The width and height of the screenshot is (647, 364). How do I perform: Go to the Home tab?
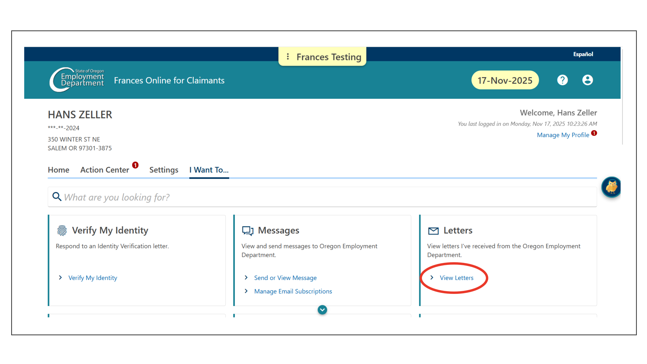tap(58, 170)
